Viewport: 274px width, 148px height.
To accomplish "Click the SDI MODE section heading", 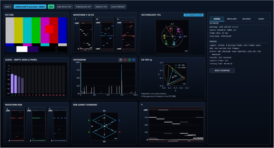I will 214,23.
